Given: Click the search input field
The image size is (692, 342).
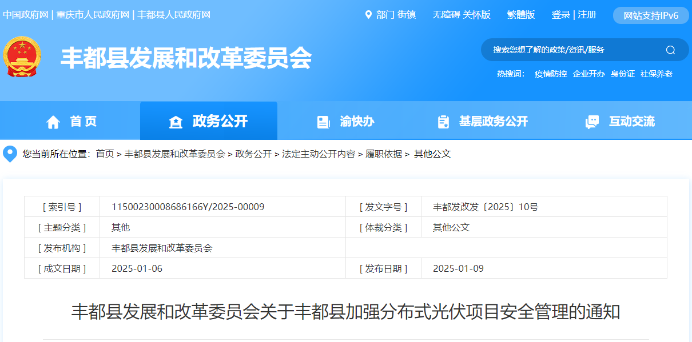Looking at the screenshot, I should point(572,50).
